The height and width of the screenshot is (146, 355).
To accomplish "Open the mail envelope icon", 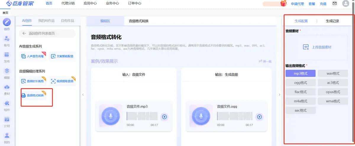I will [x=335, y=4].
